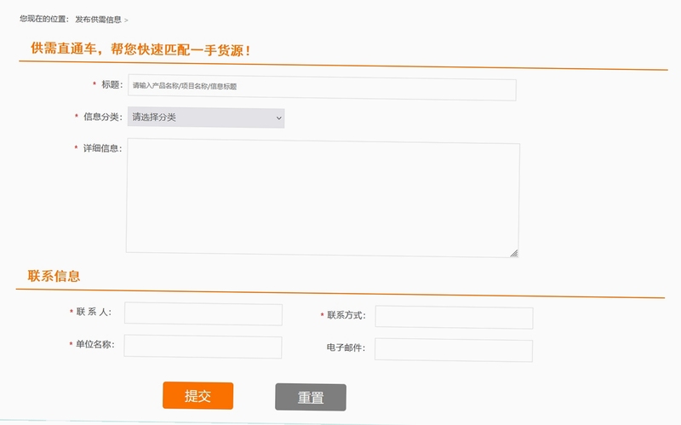
Task: Click the 单位名称 label text
Action: click(x=95, y=344)
